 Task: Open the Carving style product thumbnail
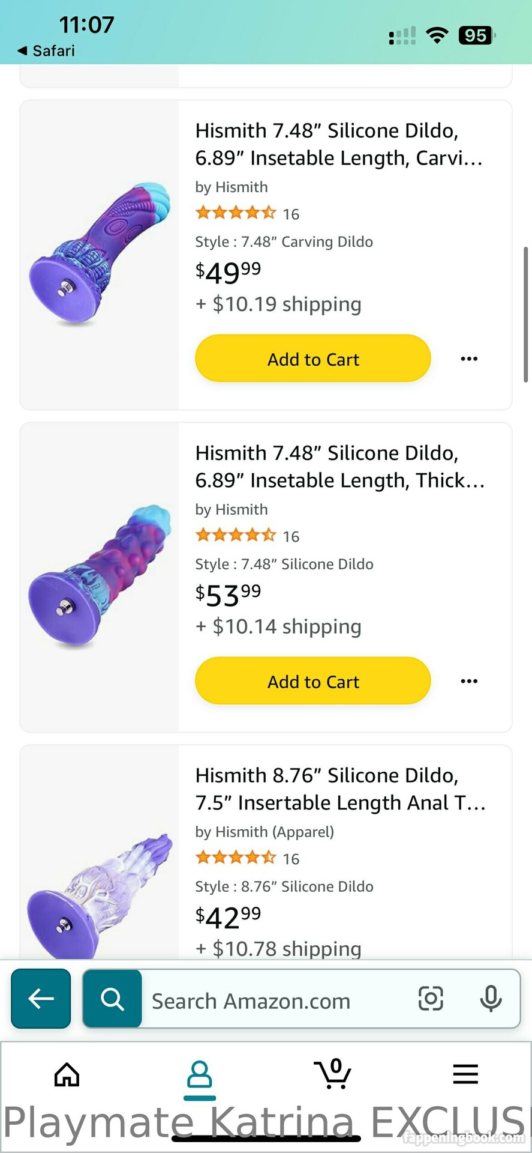point(100,255)
